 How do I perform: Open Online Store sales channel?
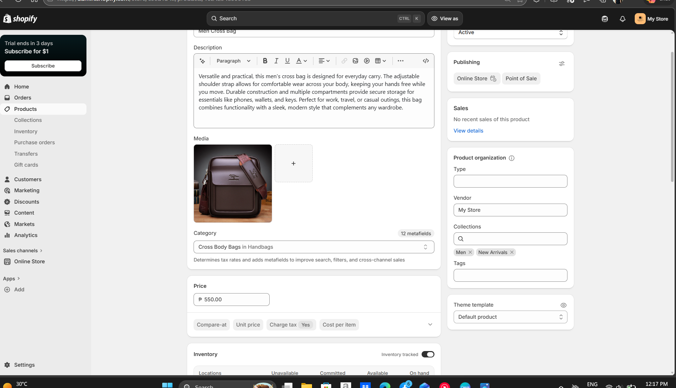point(43,262)
